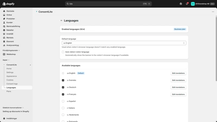Open Setting up discounts in Shopify conversation
Image resolution: width=217 pixels, height=122 pixels.
point(16,111)
